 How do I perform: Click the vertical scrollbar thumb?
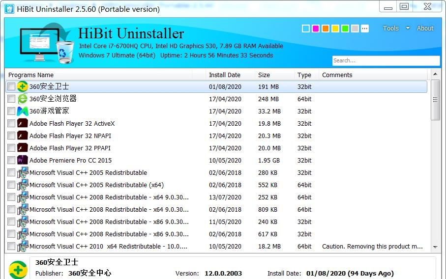[x=435, y=100]
